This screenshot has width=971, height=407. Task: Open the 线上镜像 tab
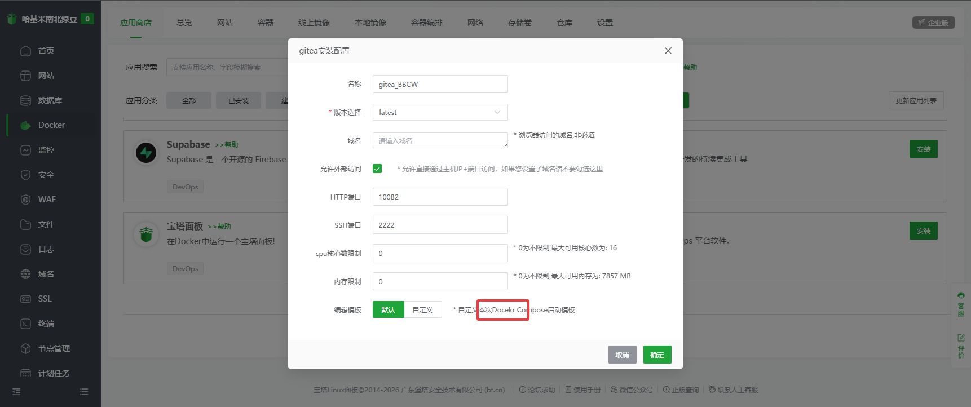point(314,23)
